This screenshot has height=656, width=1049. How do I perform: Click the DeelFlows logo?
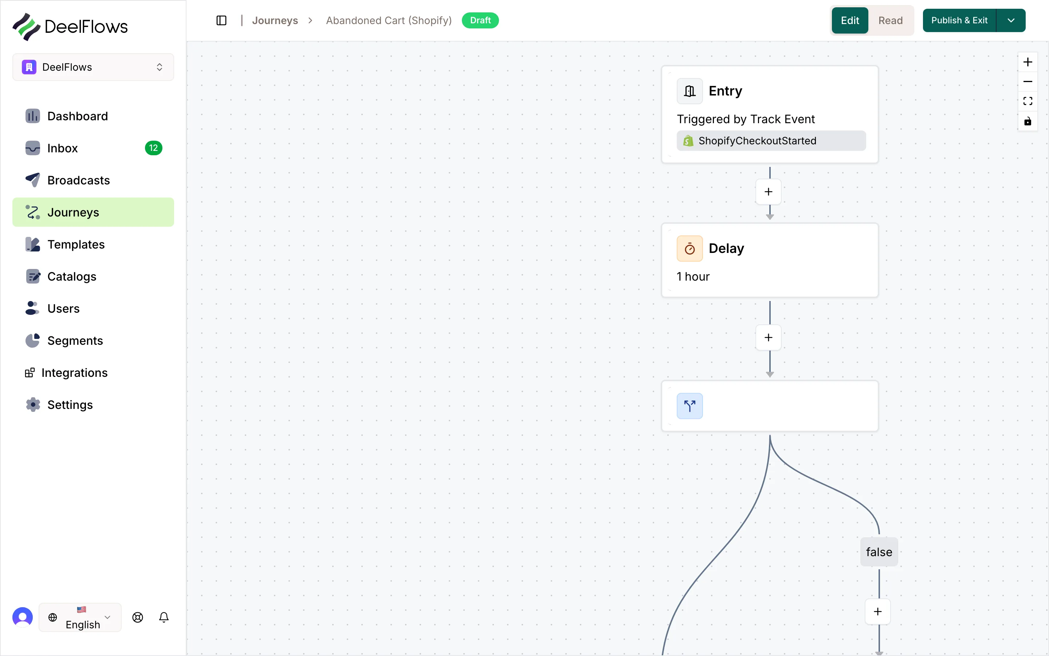point(70,27)
